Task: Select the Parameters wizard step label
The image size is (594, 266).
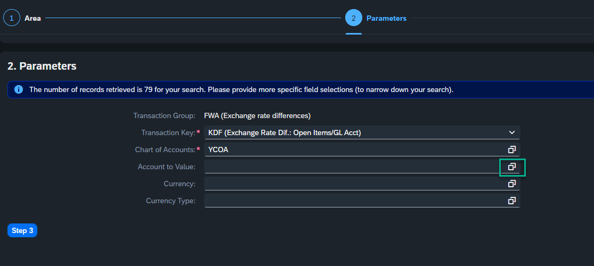Action: point(386,18)
